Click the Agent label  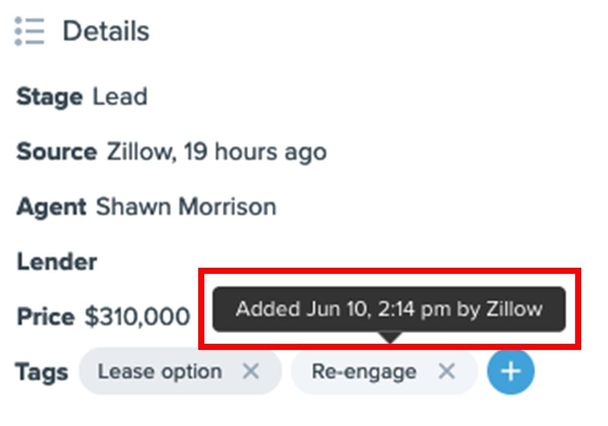coord(51,206)
